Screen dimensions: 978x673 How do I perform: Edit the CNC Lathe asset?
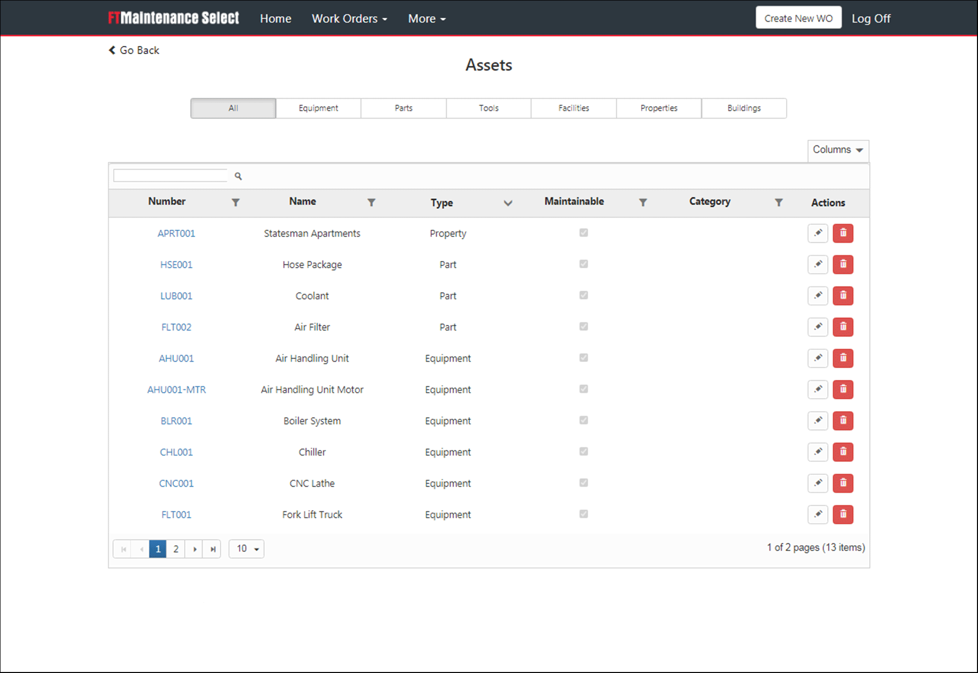(x=817, y=483)
